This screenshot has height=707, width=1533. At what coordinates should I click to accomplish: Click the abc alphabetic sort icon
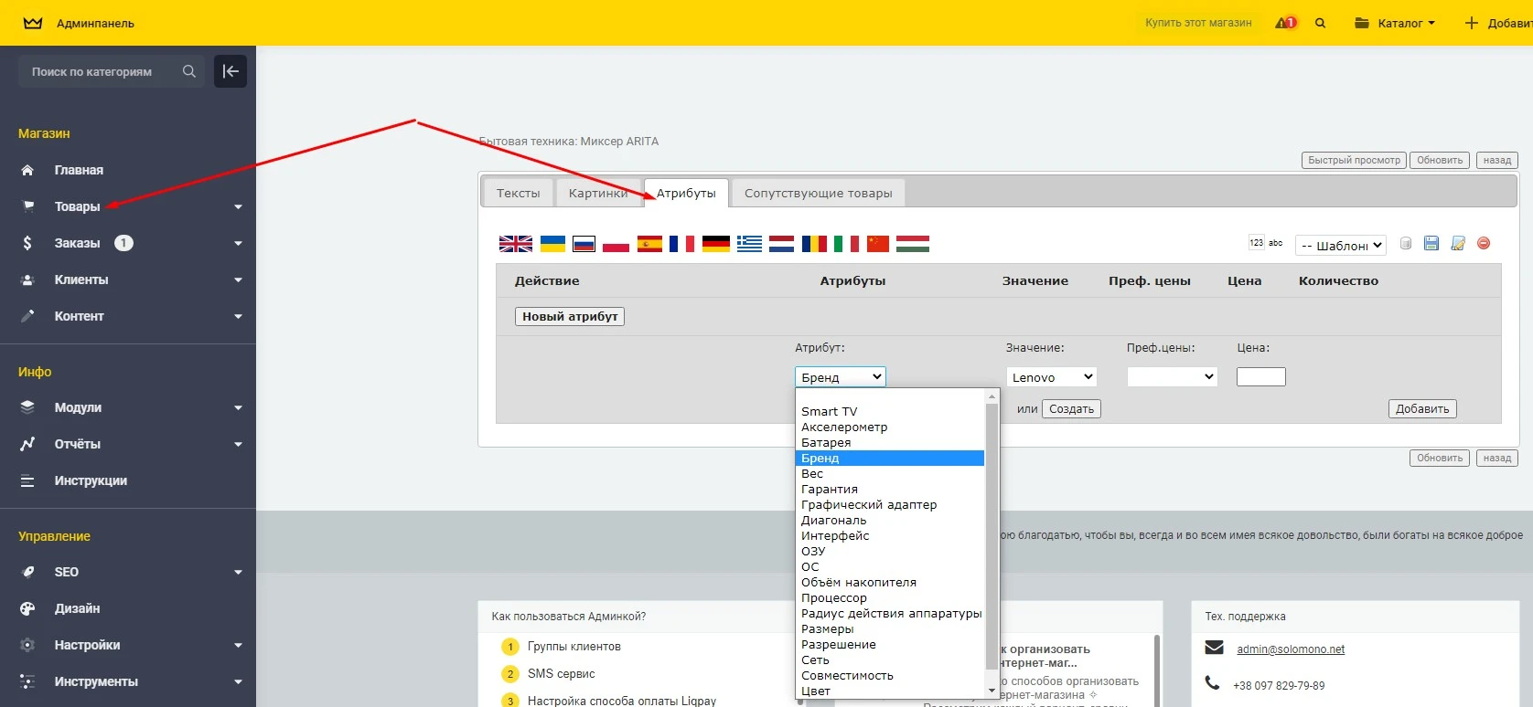click(1276, 243)
